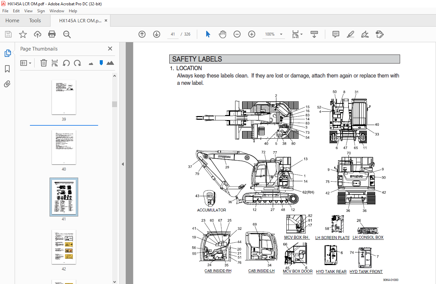Image resolution: width=436 pixels, height=284 pixels.
Task: Click the Print Pages icon in the thumbnails toolbar
Action: pyautogui.click(x=55, y=63)
